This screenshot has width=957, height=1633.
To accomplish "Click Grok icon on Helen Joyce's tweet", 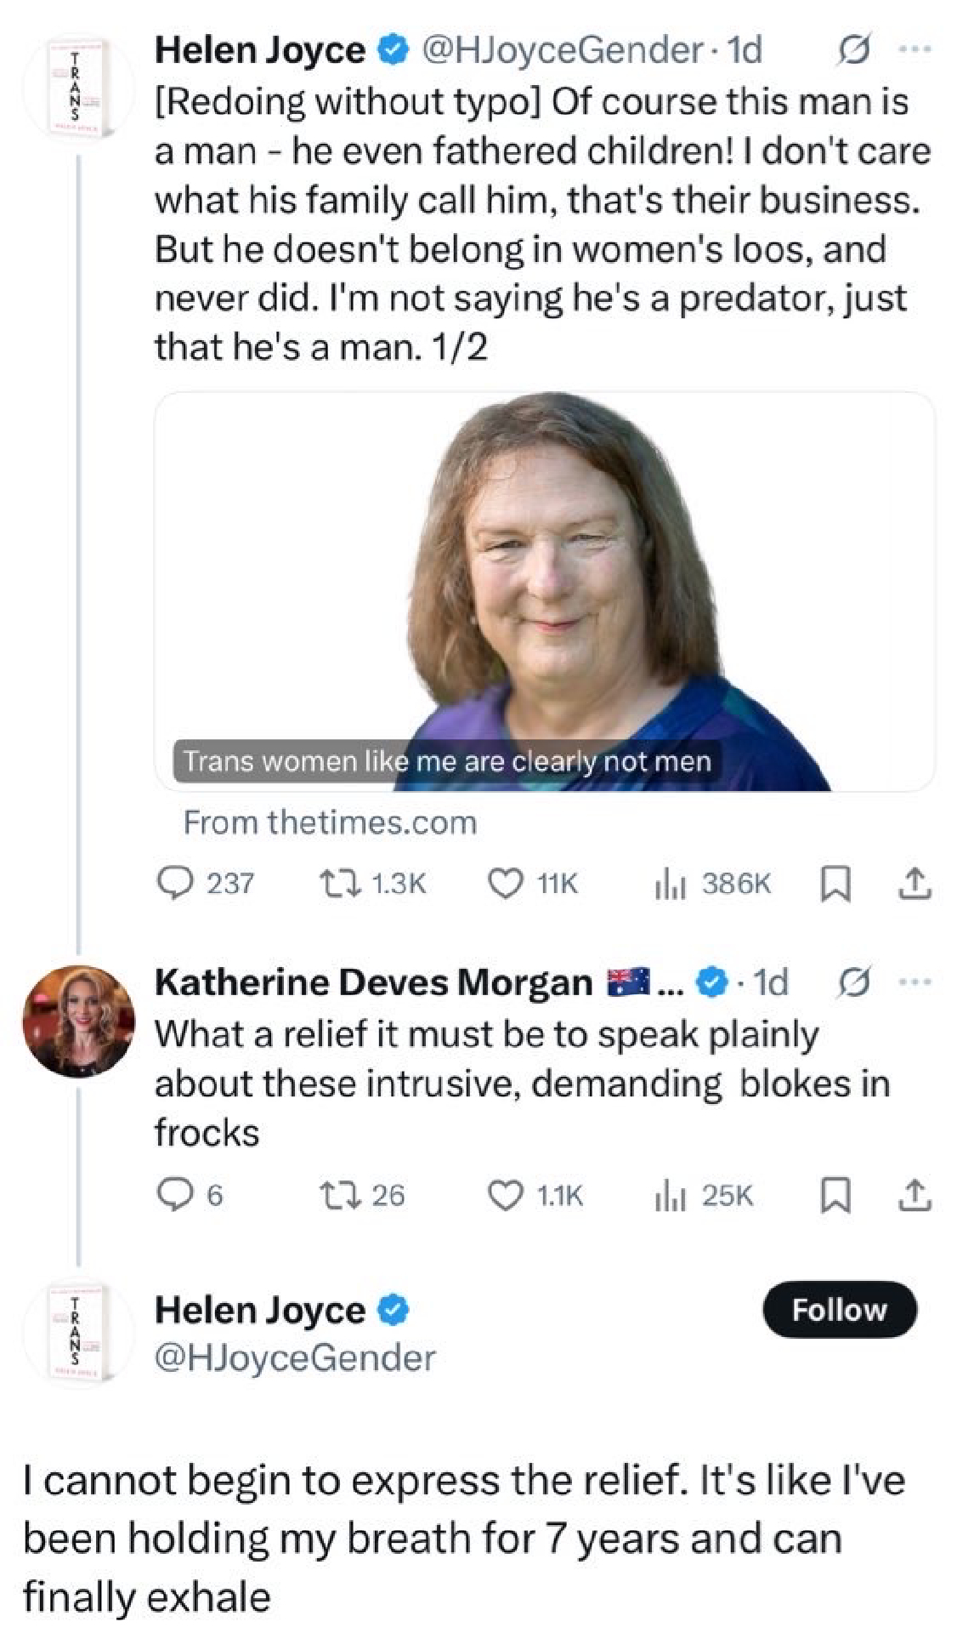I will (x=852, y=51).
